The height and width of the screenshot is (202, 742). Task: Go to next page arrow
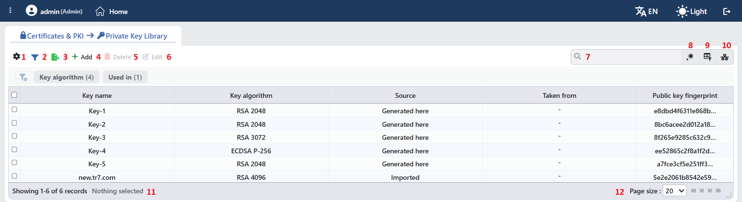click(710, 191)
